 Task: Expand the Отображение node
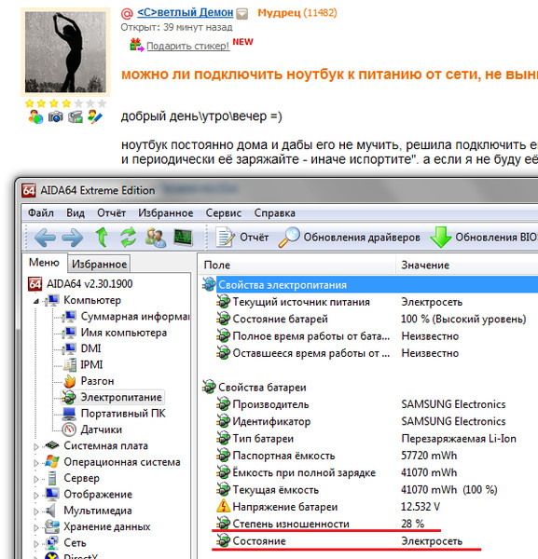tap(36, 496)
